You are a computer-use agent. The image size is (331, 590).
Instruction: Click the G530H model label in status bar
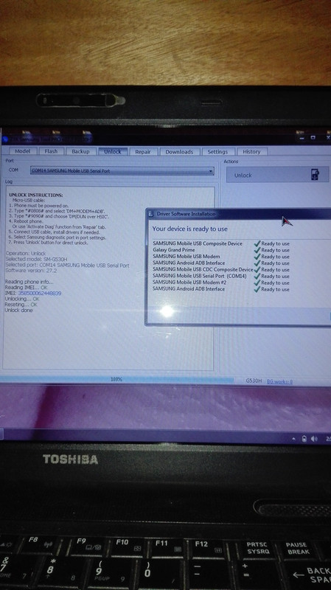click(x=254, y=381)
